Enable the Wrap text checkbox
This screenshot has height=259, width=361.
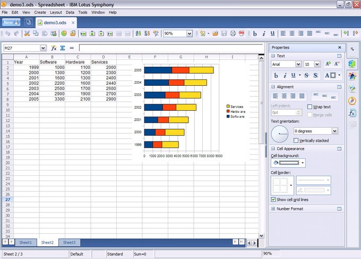point(310,107)
